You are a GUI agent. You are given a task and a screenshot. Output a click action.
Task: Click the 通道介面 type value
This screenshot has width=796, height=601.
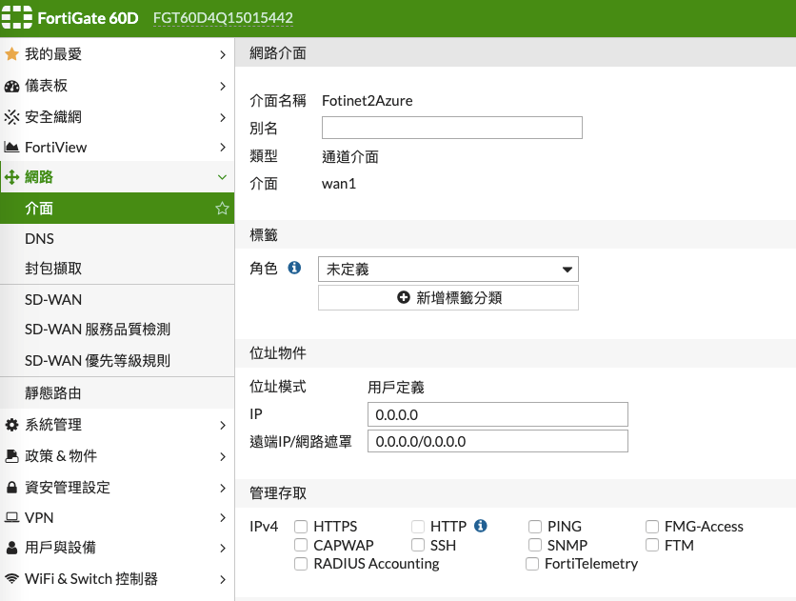(x=350, y=157)
